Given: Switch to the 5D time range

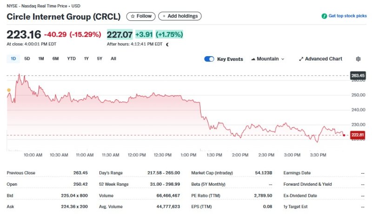Looking at the screenshot, I should pyautogui.click(x=27, y=58).
